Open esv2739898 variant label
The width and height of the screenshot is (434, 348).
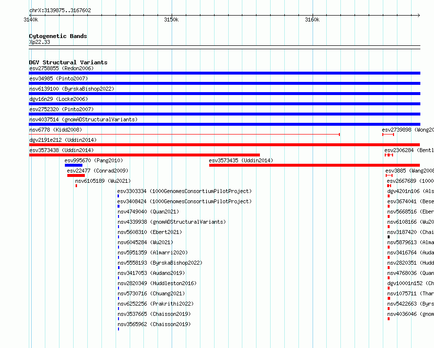point(408,130)
